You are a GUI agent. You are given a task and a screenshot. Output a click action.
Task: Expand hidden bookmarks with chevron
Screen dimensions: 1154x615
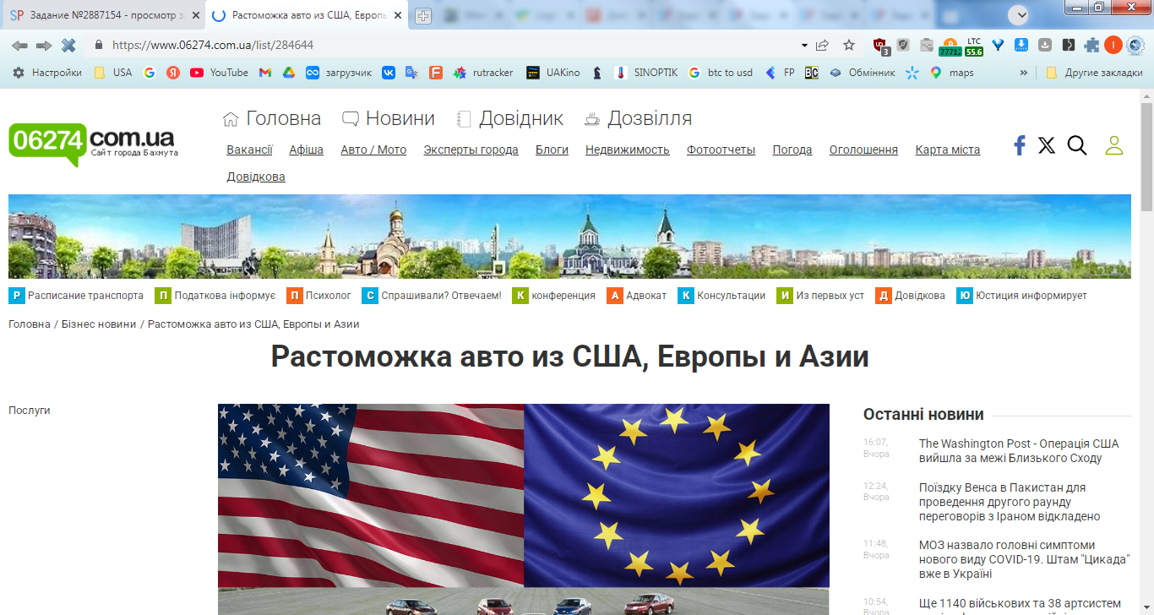[x=1024, y=73]
